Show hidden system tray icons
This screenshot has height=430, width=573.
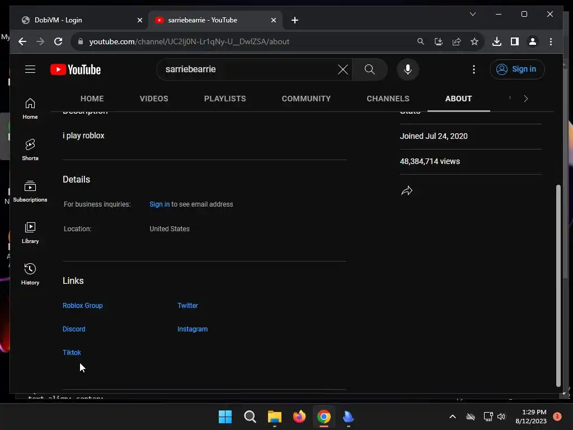point(452,417)
